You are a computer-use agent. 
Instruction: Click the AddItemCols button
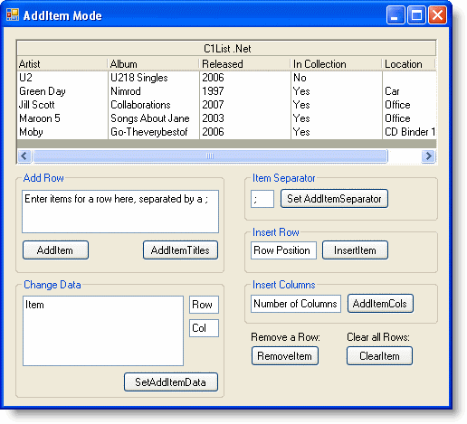380,304
